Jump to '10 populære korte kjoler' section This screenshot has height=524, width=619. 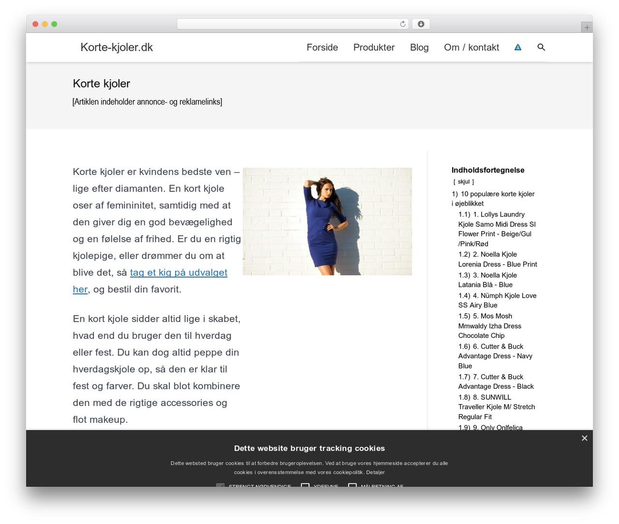pos(493,199)
